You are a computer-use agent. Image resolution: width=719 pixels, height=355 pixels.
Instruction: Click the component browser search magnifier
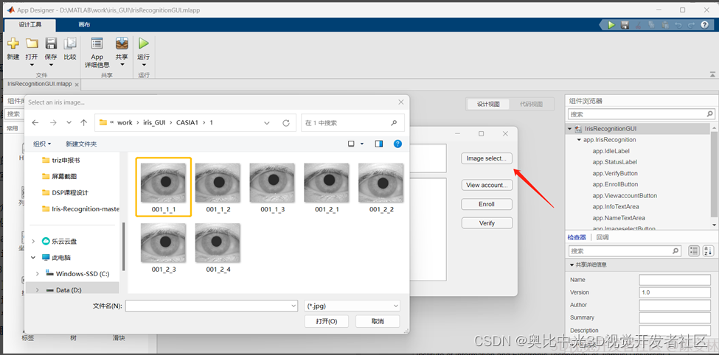click(710, 114)
